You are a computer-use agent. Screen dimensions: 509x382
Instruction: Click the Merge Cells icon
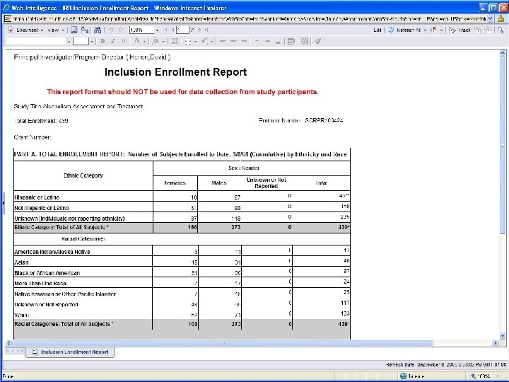[305, 41]
